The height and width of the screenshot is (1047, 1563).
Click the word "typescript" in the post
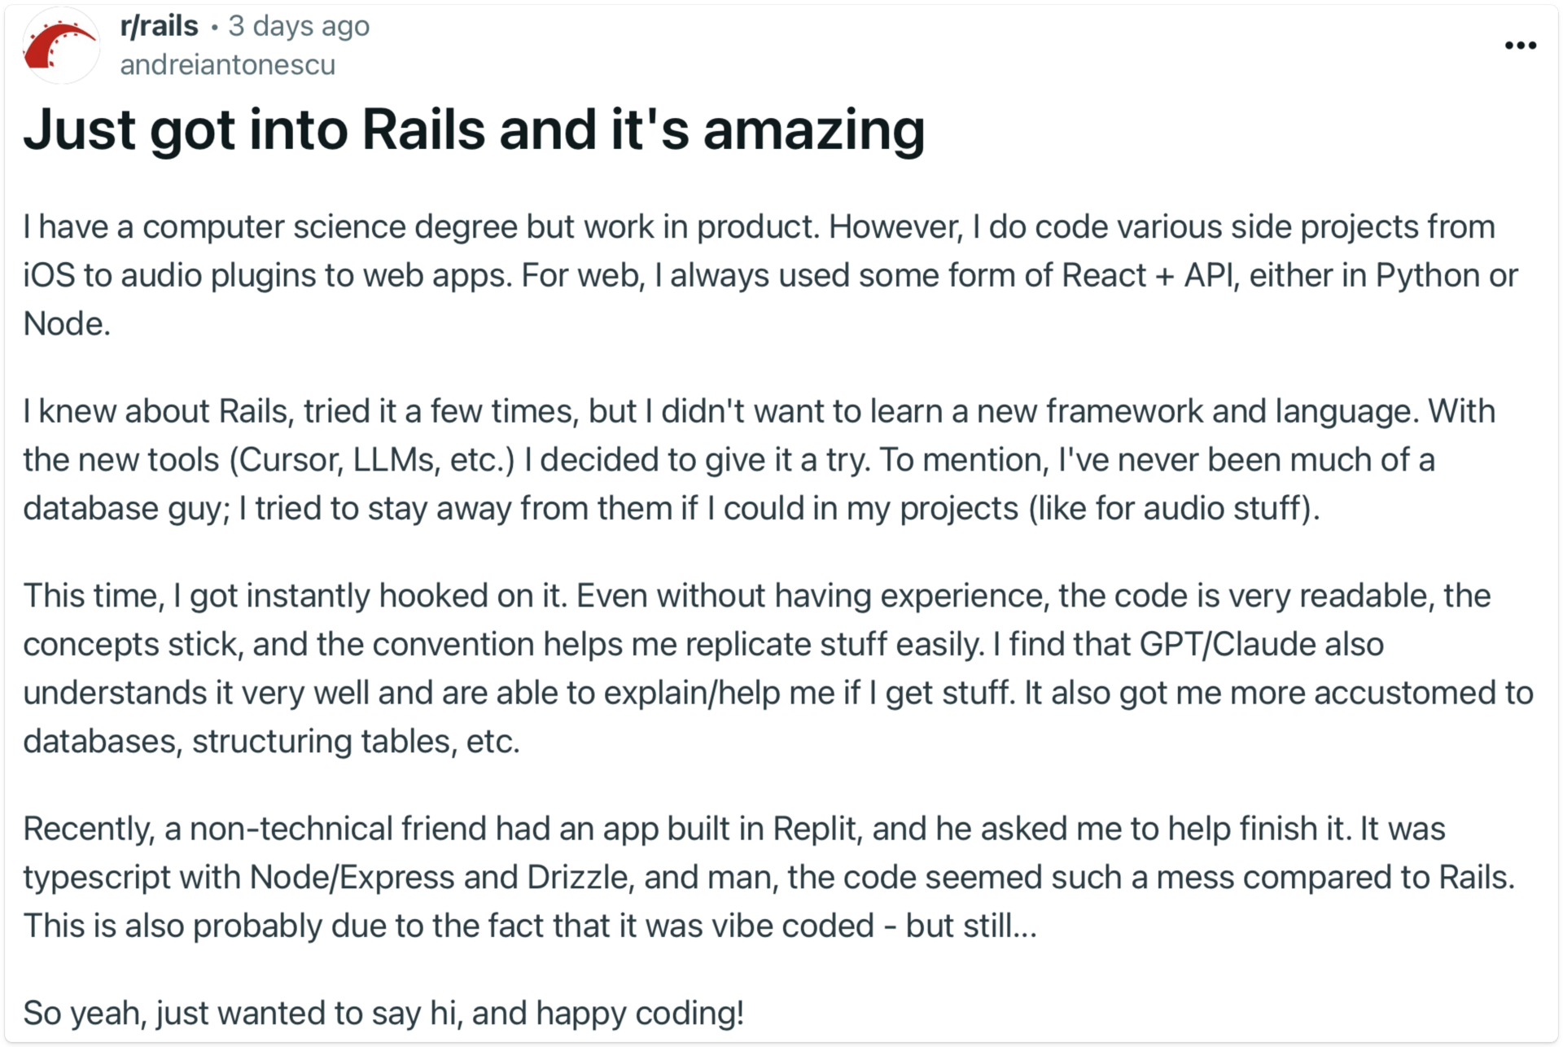pos(97,877)
